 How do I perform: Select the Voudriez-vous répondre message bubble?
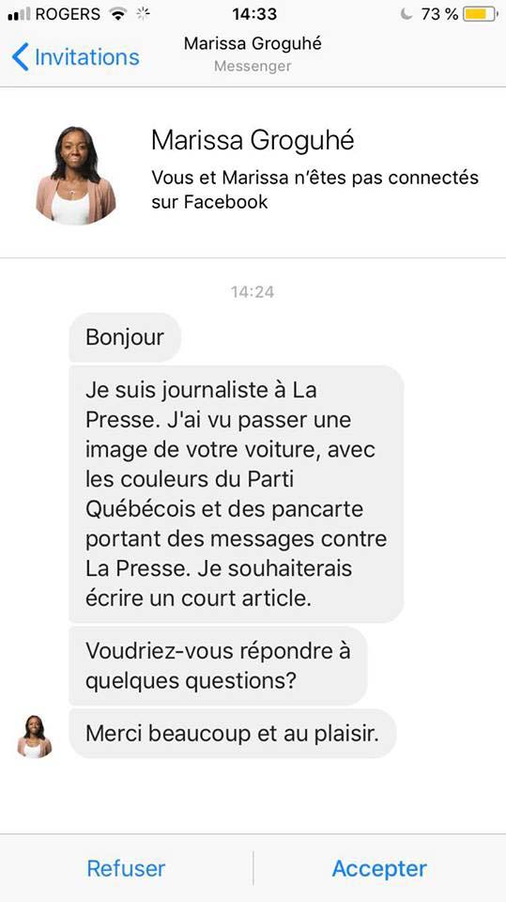click(x=218, y=666)
